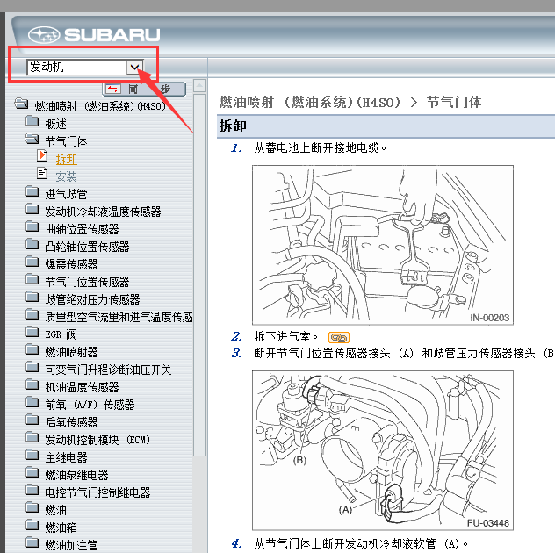This screenshot has height=553, width=555.
Task: Select the EGR 阀 folder
Action: [x=61, y=334]
